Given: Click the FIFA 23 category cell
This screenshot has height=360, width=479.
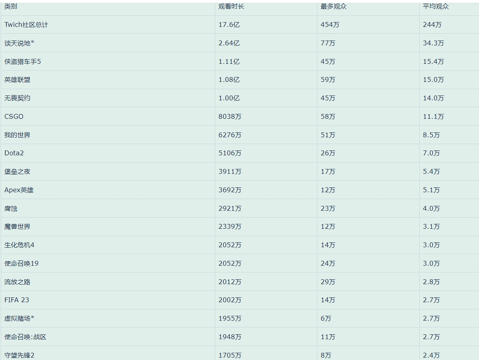Looking at the screenshot, I should click(17, 300).
